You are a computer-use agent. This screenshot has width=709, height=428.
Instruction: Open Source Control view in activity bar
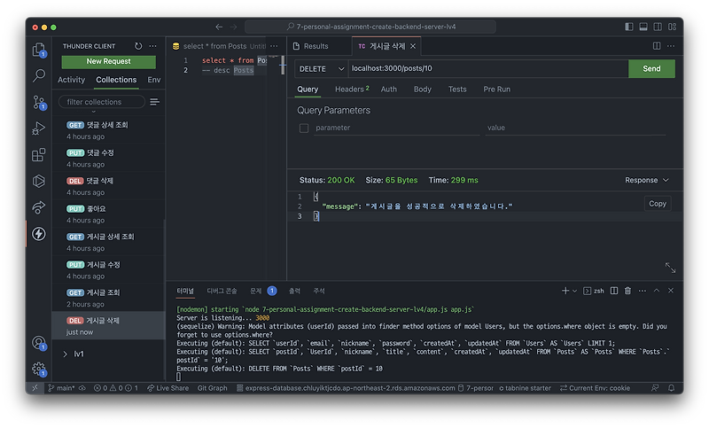[39, 102]
